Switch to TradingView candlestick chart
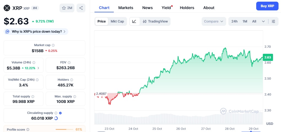Screen dimensions: 281x132 tap(155, 21)
